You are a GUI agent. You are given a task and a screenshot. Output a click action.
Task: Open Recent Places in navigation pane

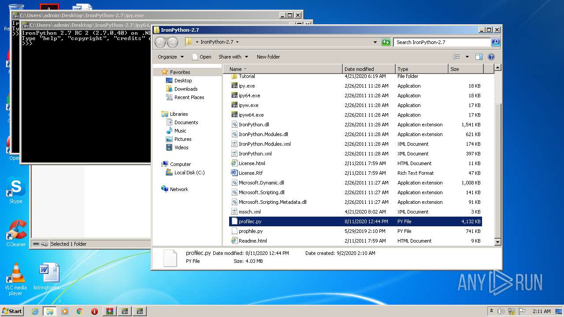click(x=189, y=97)
